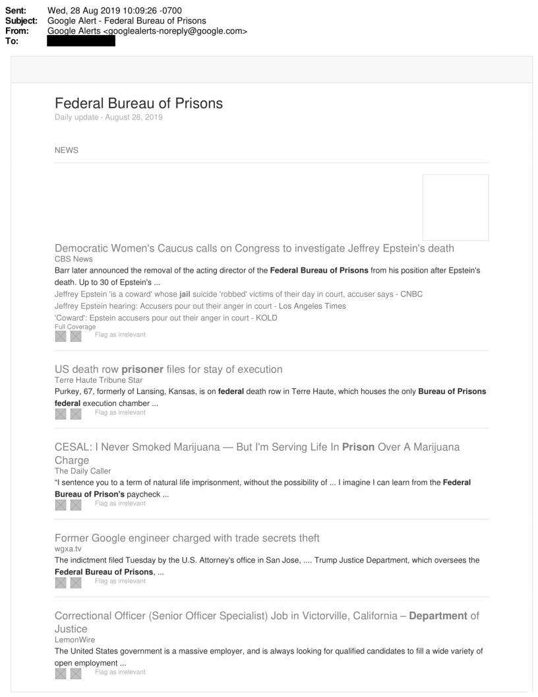Open the KOLD 'Coward' accusers story link

click(166, 317)
